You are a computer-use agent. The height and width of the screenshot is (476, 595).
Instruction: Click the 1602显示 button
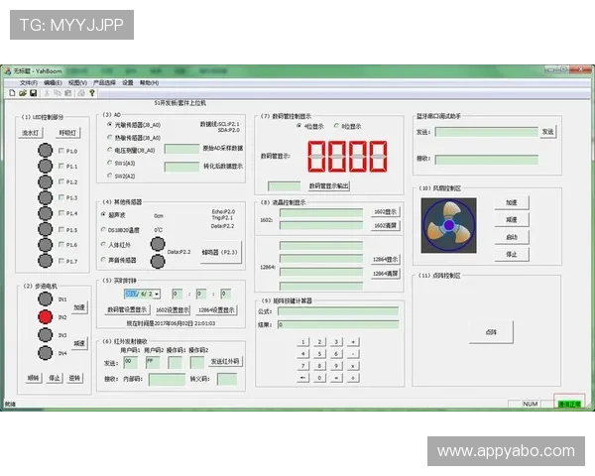[385, 211]
